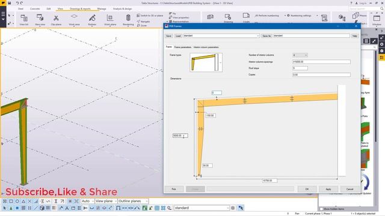Image resolution: width=385 pixels, height=216 pixels.
Task: Click the 50.00 column base field
Action: [x=208, y=166]
